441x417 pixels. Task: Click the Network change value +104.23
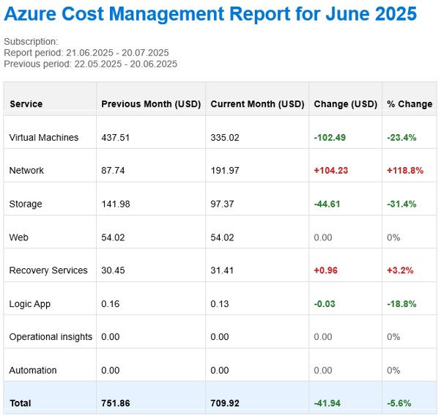[331, 170]
